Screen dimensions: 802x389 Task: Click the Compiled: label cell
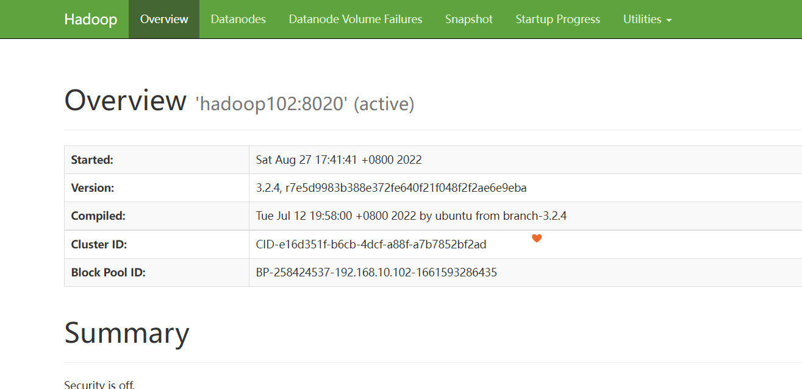157,216
